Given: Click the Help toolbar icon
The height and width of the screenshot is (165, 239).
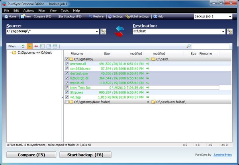Looking at the screenshot, I should pyautogui.click(x=155, y=16).
